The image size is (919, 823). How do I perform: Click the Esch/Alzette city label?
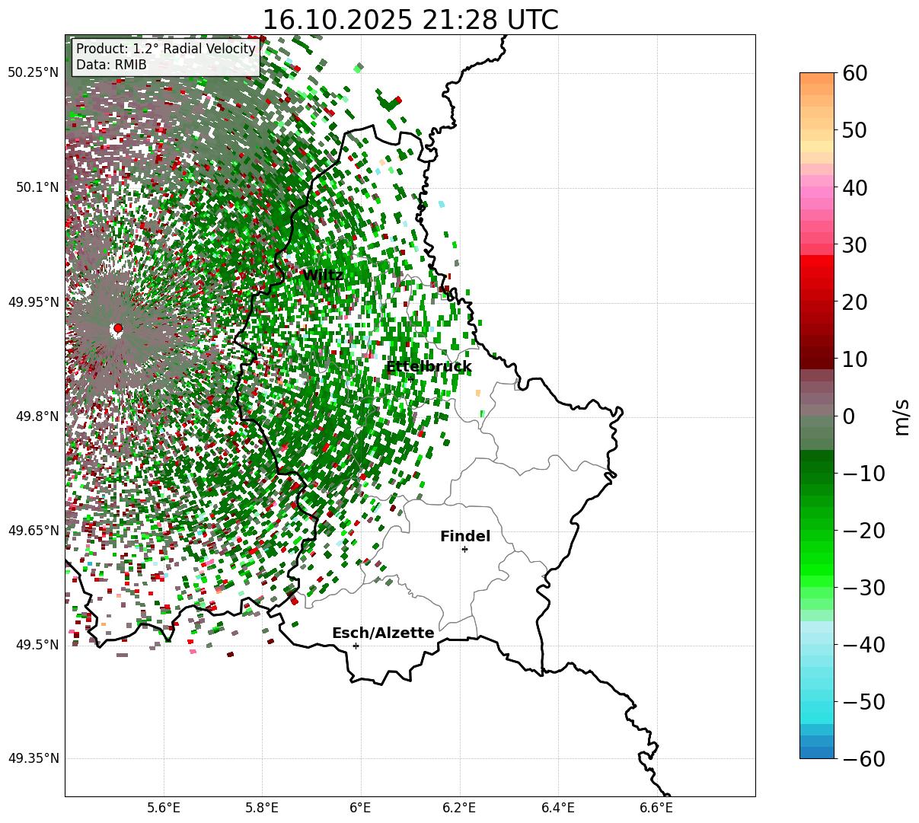tap(383, 633)
